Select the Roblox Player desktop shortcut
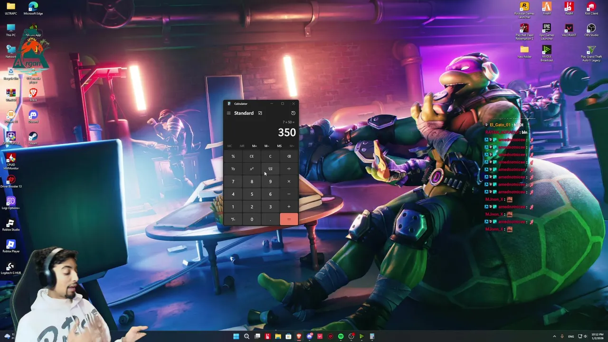 [10, 247]
